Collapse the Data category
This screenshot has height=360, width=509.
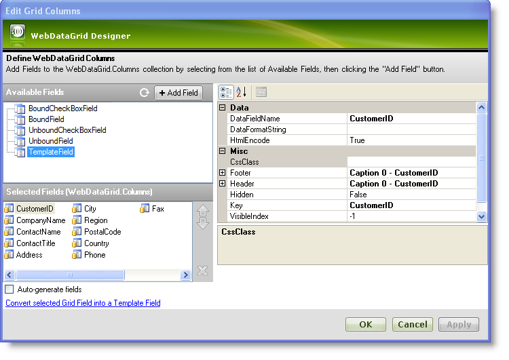pyautogui.click(x=223, y=107)
